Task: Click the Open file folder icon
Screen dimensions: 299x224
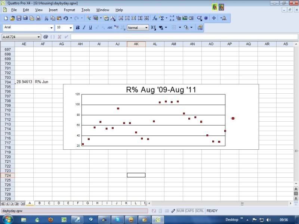Action: [12, 18]
